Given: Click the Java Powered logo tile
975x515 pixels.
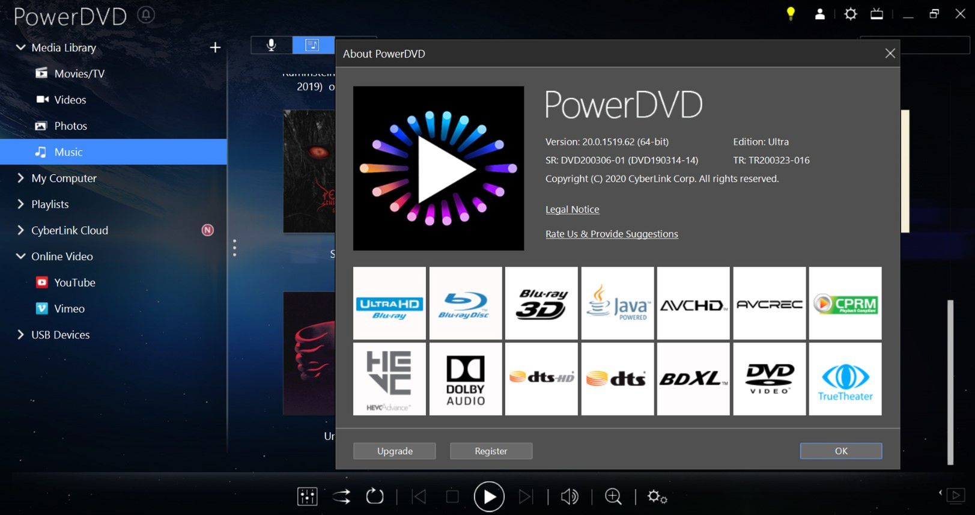Looking at the screenshot, I should (x=618, y=303).
